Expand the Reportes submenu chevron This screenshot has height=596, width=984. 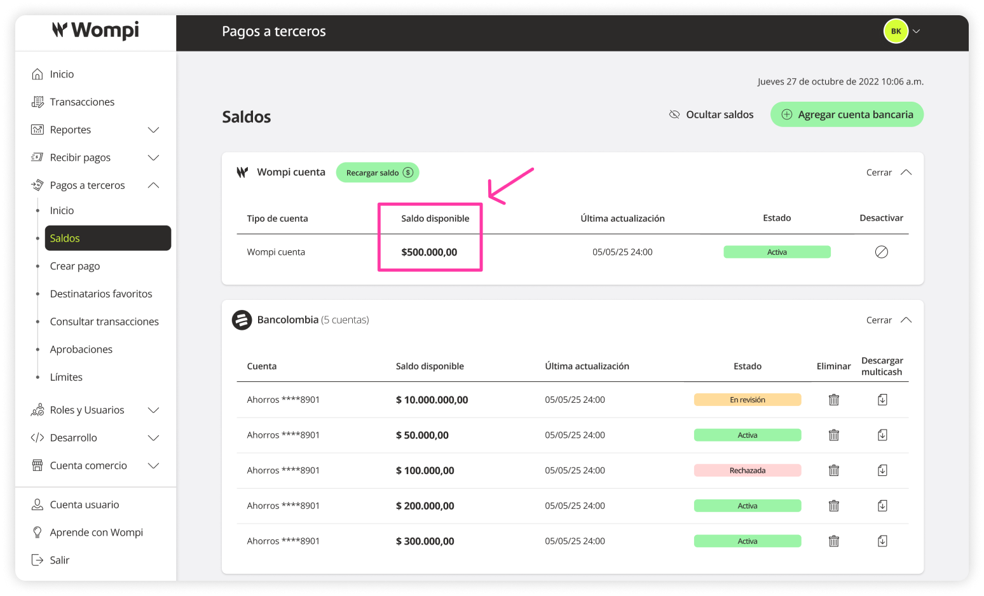[x=153, y=130]
